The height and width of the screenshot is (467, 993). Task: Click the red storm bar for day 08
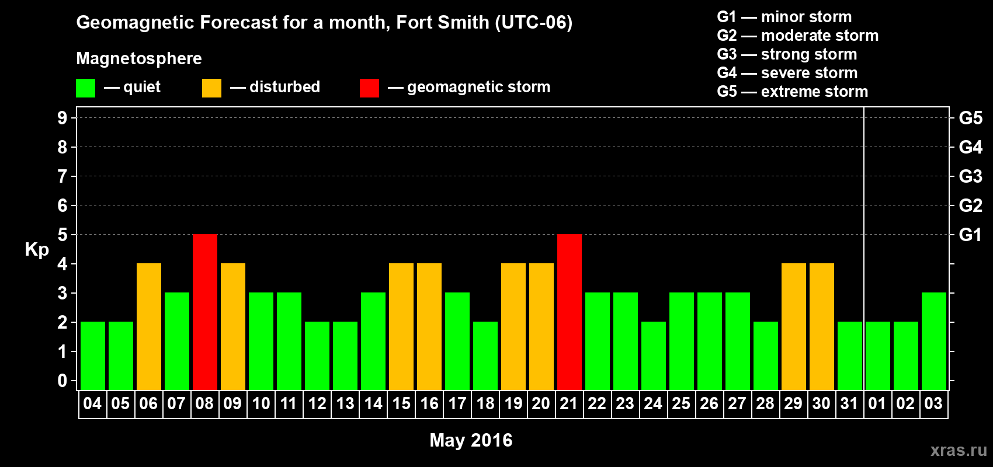pyautogui.click(x=205, y=312)
